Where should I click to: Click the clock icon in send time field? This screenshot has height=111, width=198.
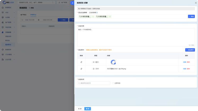79,83
